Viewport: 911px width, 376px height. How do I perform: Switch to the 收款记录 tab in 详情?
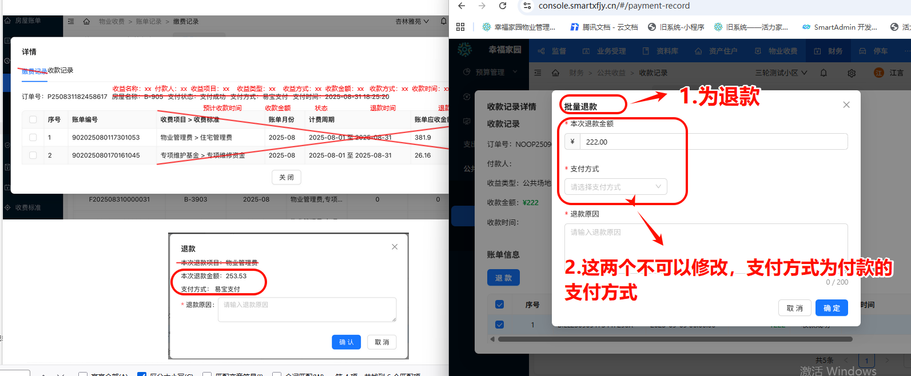click(x=61, y=70)
